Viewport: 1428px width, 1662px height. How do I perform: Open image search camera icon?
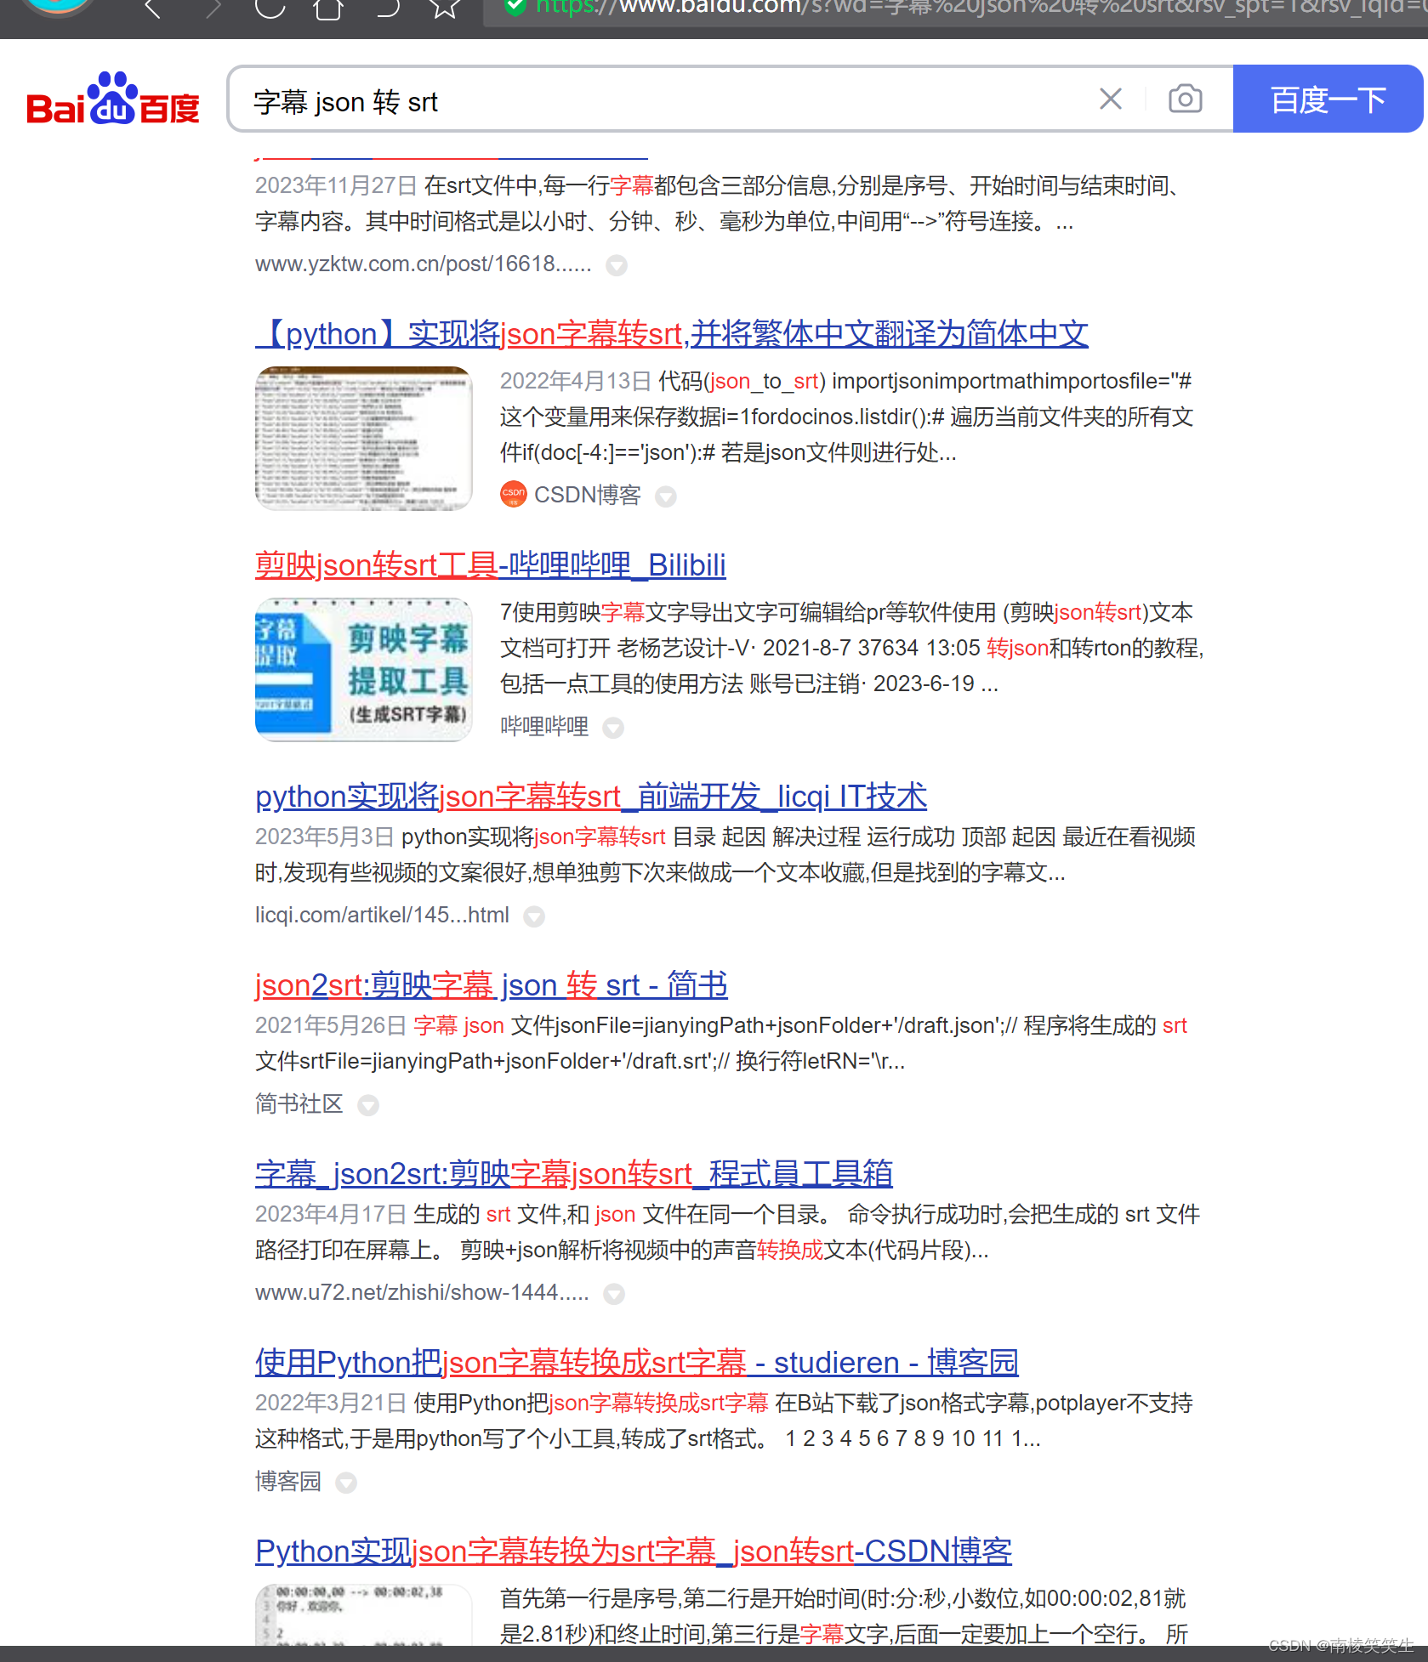coord(1185,99)
